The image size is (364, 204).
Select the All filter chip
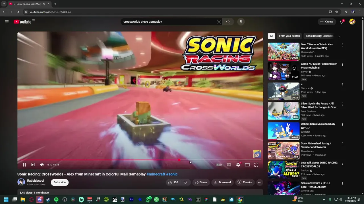(x=271, y=36)
